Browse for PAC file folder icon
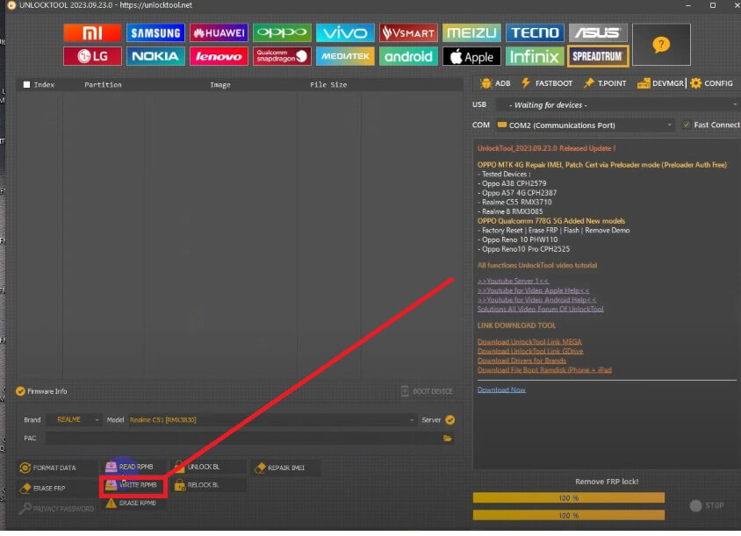Viewport: 741px width, 536px height. [x=448, y=438]
